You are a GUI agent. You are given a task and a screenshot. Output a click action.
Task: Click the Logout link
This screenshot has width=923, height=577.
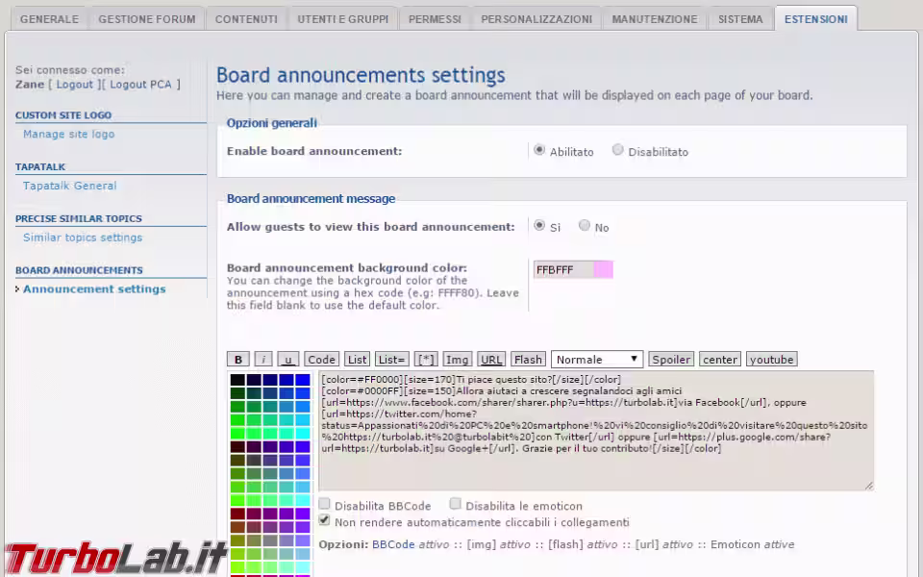75,85
